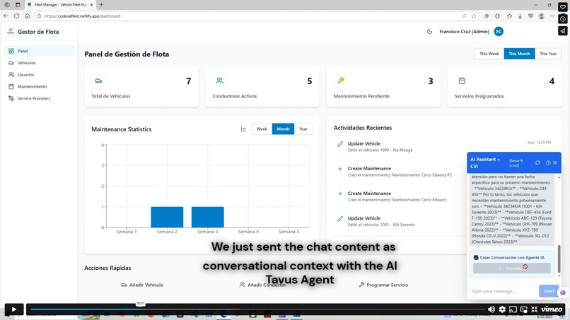Open the floating AI brain icon
The height and width of the screenshot is (320, 570).
[563, 292]
